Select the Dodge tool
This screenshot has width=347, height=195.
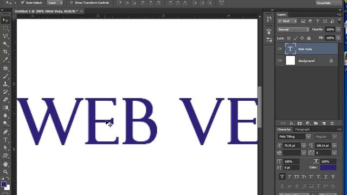click(x=5, y=123)
